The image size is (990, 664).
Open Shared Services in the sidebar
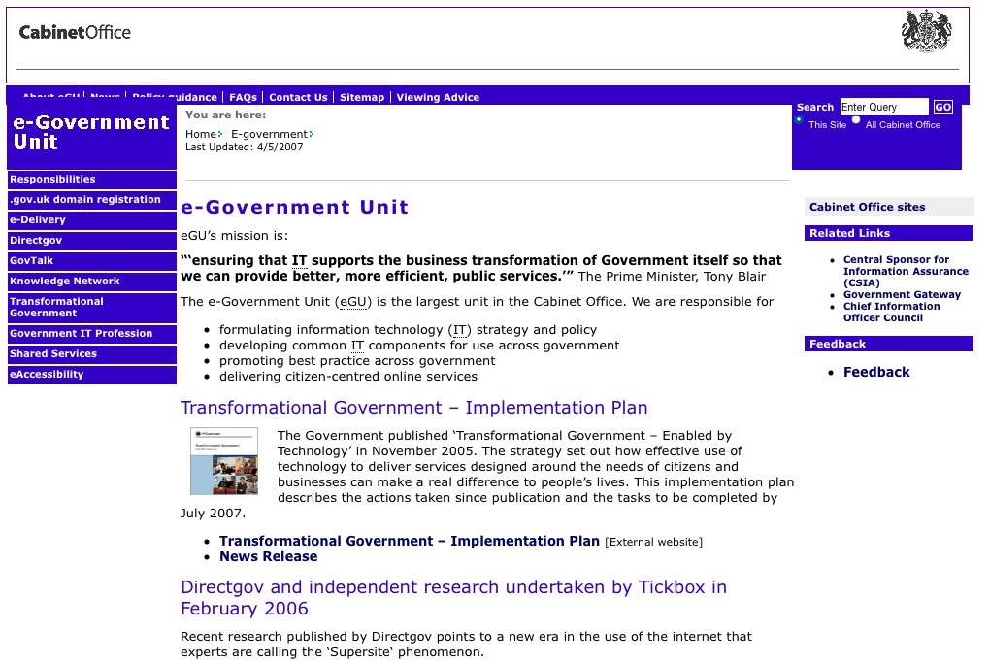click(x=91, y=353)
